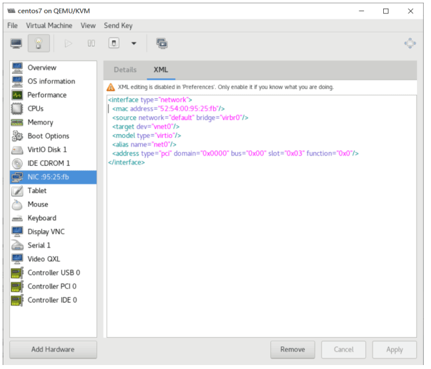Click the Add Hardware button
431x369 pixels.
coord(53,350)
